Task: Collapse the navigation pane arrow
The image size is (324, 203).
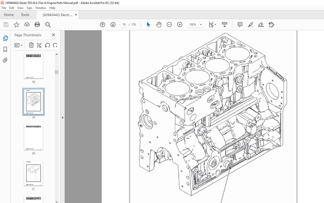Action: click(62, 117)
